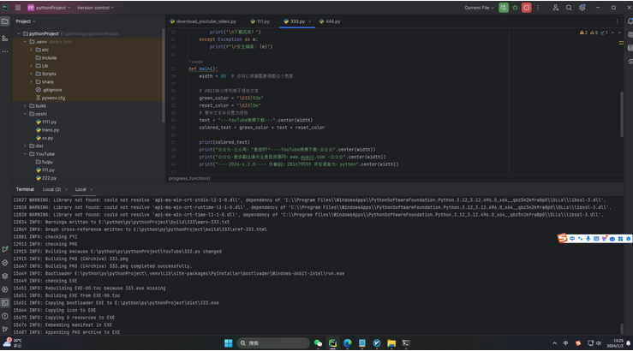Image resolution: width=633 pixels, height=351 pixels.
Task: Click the Debug bug icon
Action: click(x=515, y=7)
